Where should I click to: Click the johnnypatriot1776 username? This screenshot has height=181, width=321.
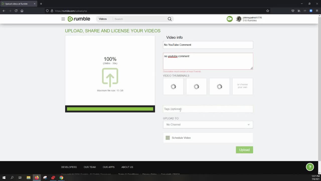252,18
